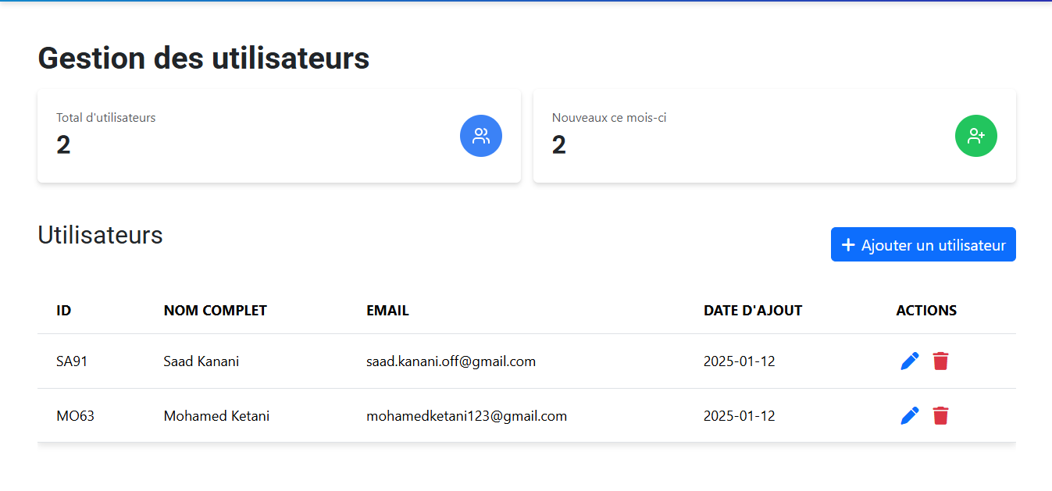Select email saad.kanani.off@gmail.com

click(451, 361)
